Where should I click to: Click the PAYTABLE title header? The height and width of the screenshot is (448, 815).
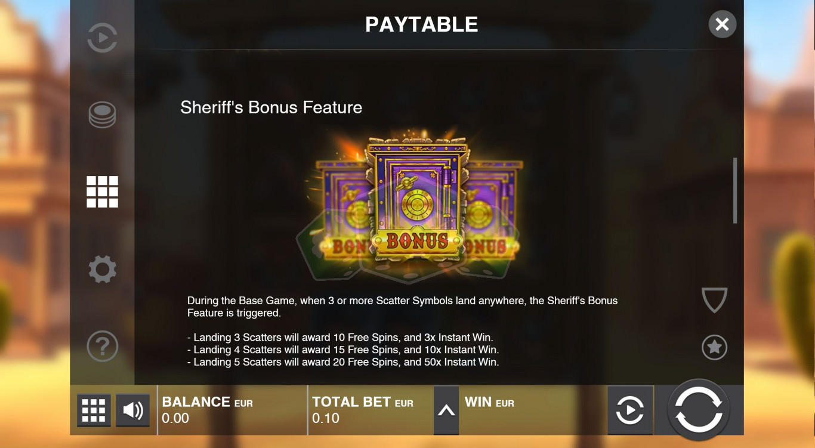point(422,24)
